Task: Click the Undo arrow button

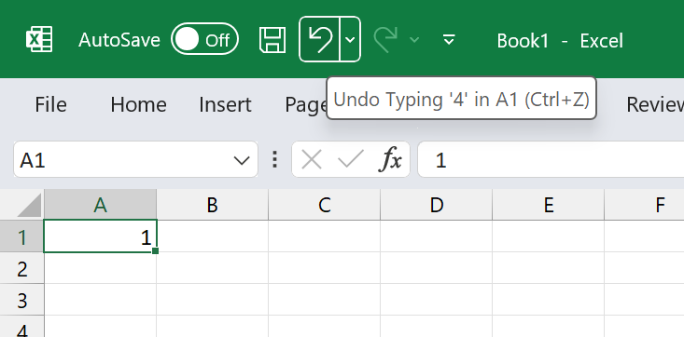Action: [x=320, y=39]
